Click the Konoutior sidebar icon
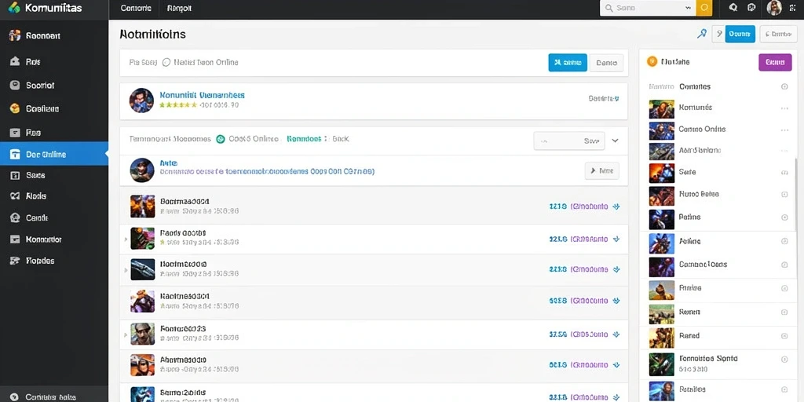The height and width of the screenshot is (402, 804). [15, 239]
